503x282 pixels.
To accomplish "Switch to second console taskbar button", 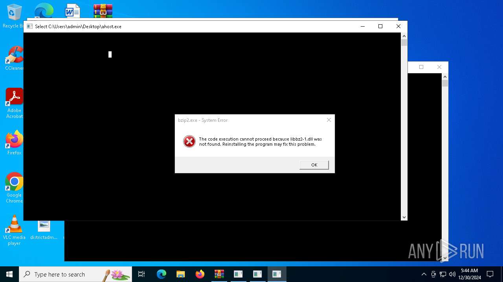I will tap(258, 274).
